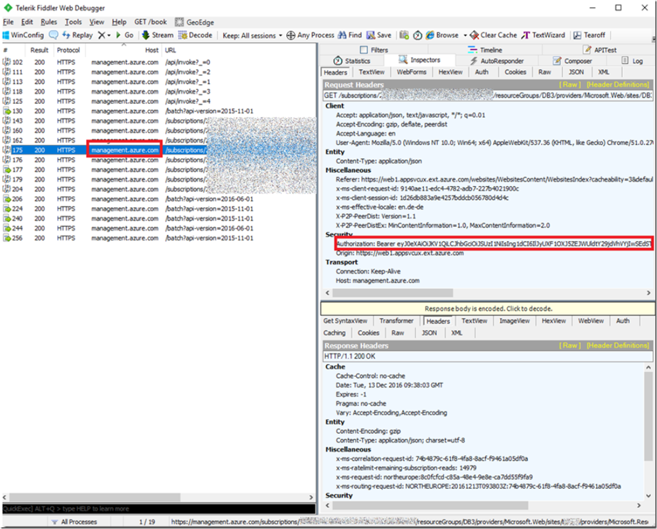
Task: Click the Clear Cache icon
Action: click(475, 35)
